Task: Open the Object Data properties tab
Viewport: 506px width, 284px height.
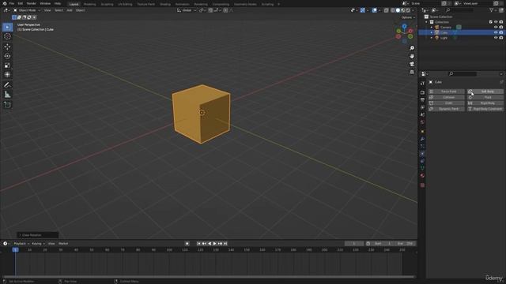Action: pos(422,168)
